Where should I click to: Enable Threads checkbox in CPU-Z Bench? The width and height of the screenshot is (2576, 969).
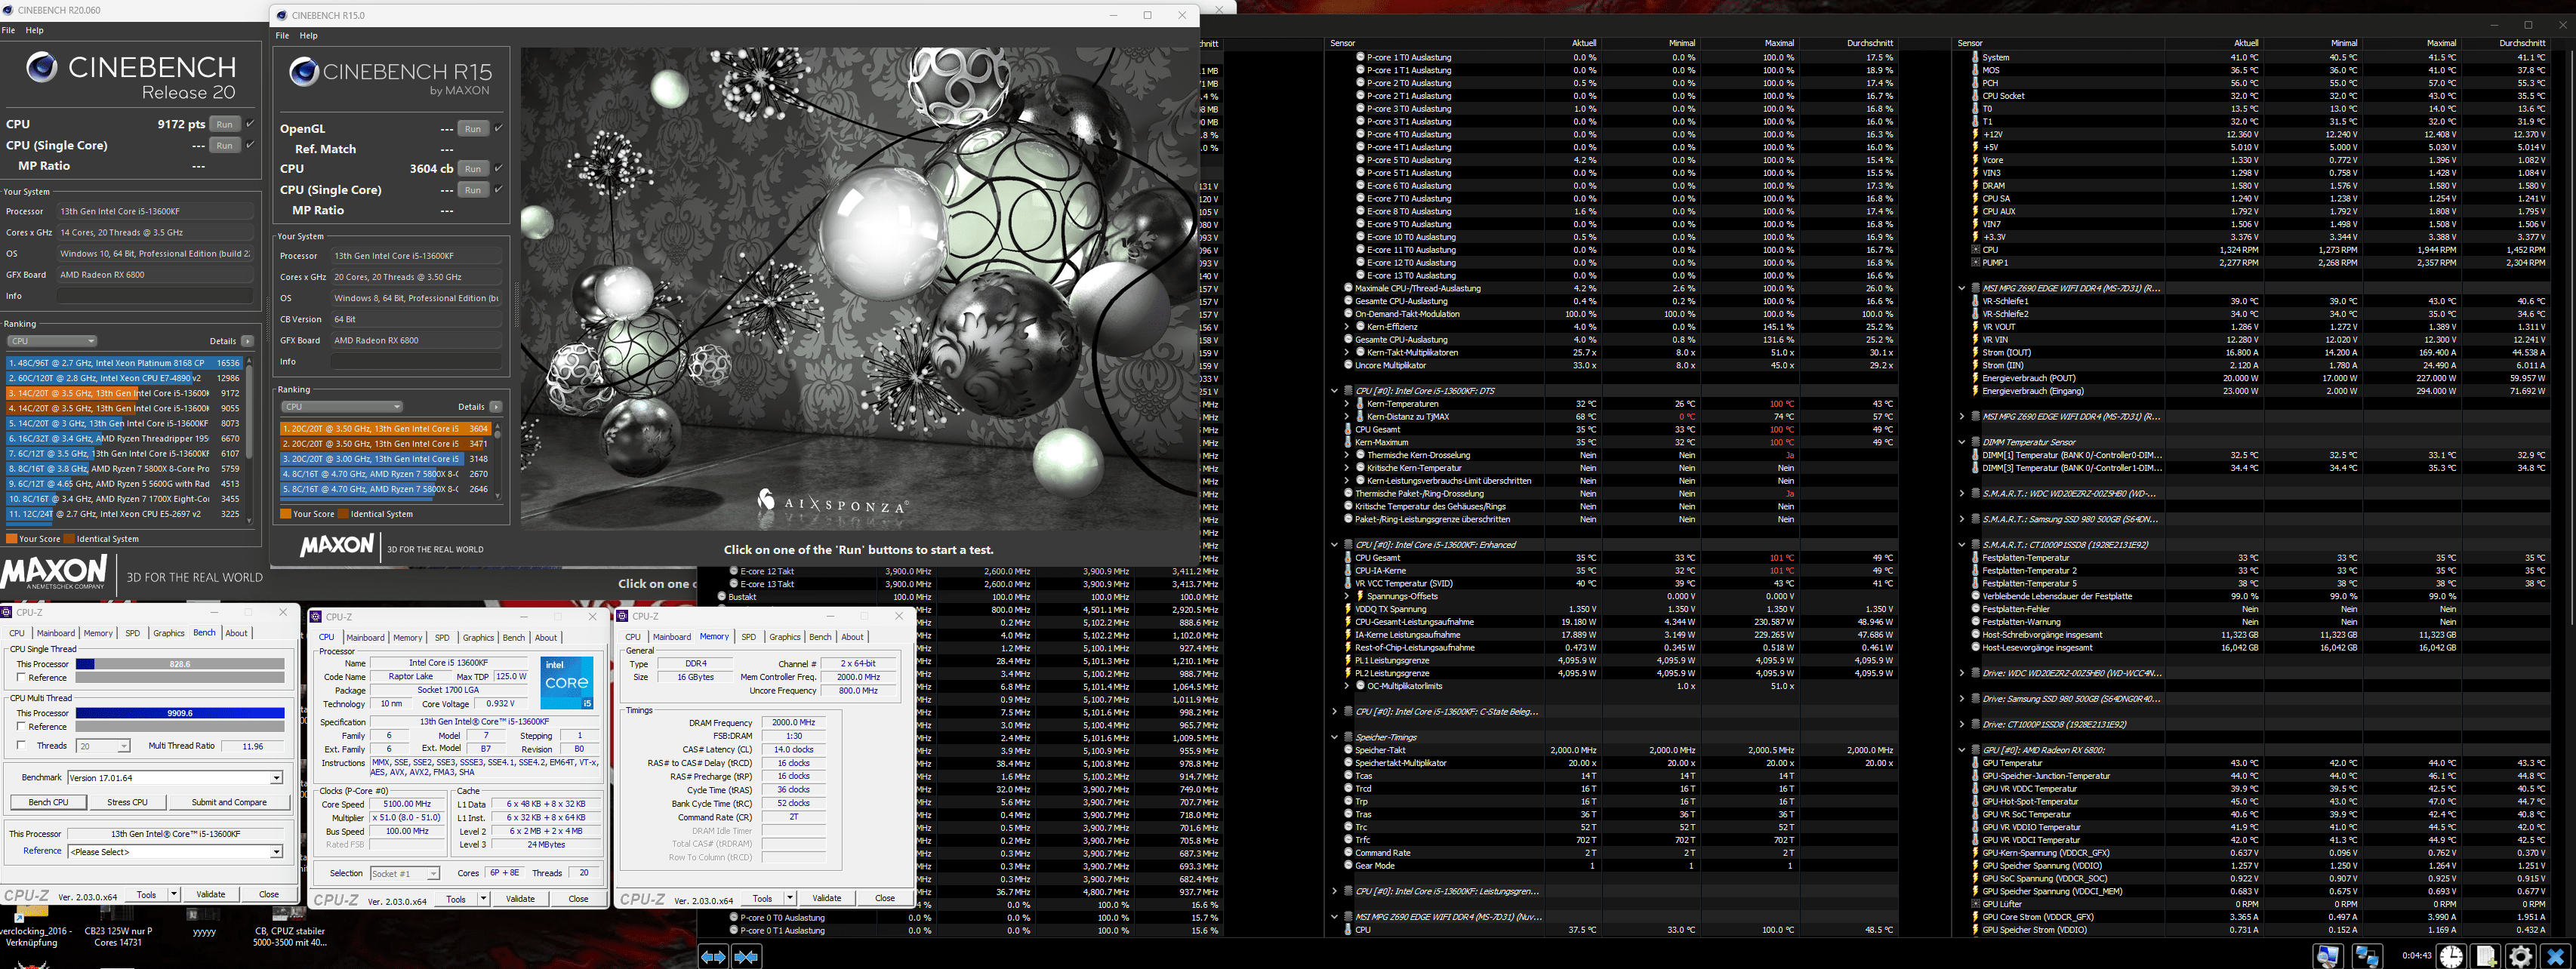point(21,745)
